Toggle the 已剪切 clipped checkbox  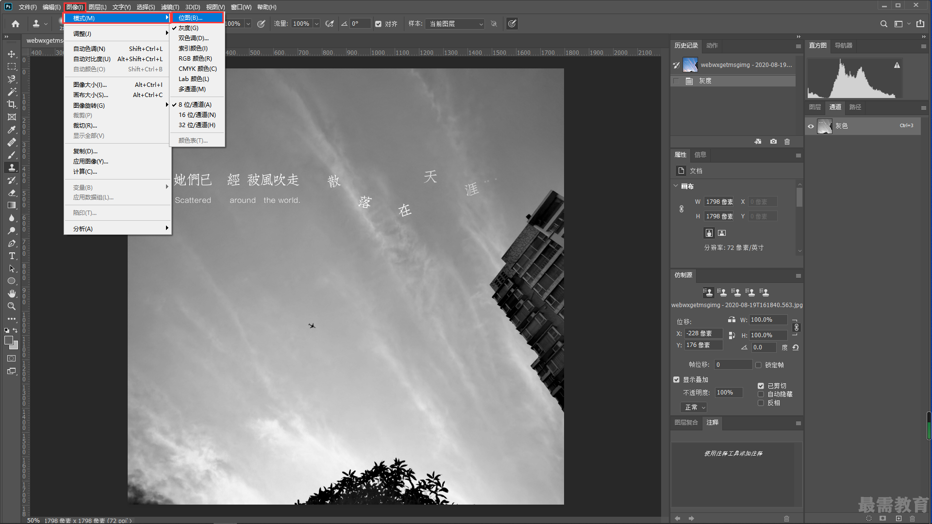click(761, 386)
